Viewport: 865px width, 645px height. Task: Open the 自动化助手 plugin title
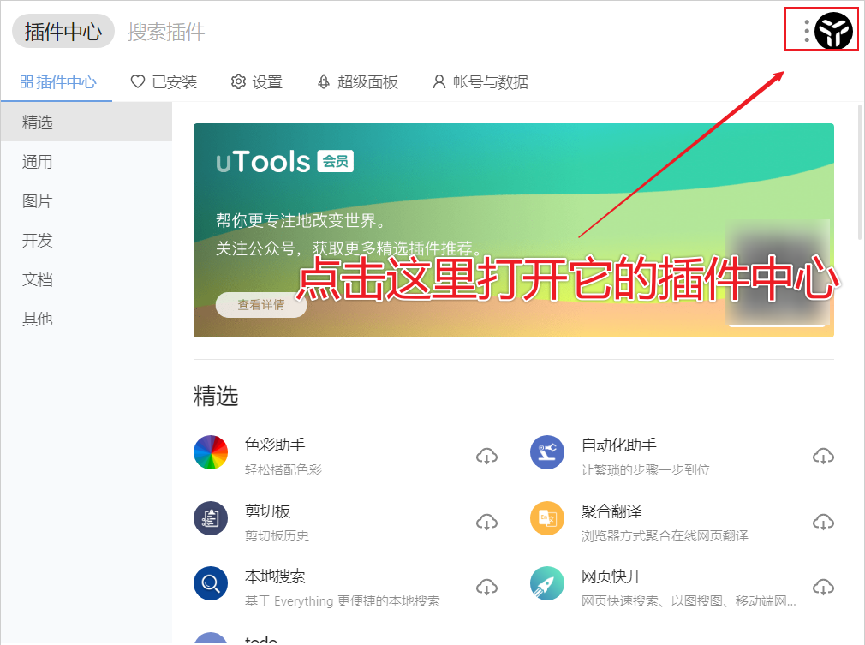[619, 445]
